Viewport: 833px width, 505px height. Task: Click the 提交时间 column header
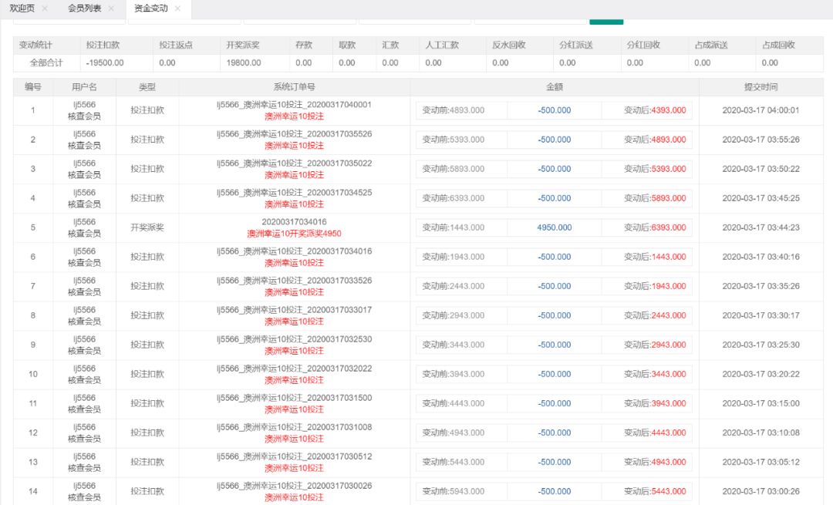point(760,87)
